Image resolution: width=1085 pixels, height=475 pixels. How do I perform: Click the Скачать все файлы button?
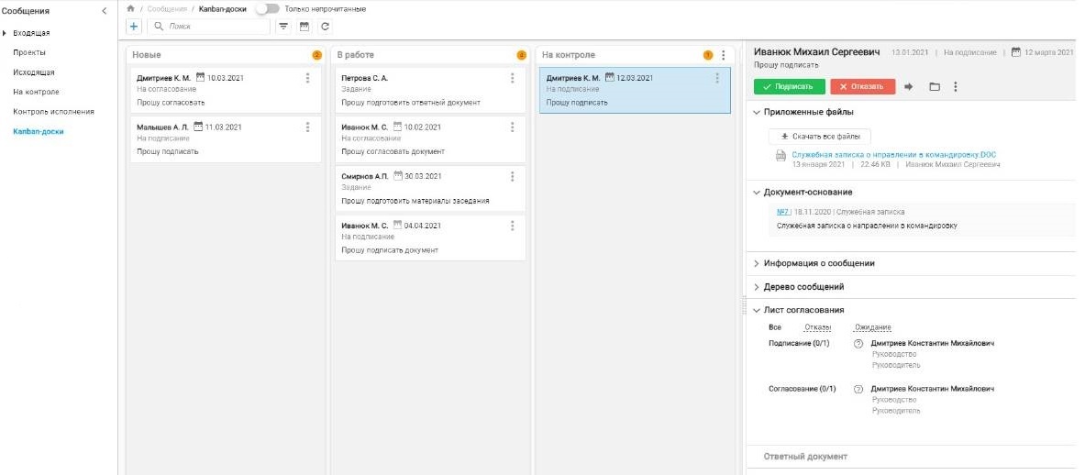point(819,136)
